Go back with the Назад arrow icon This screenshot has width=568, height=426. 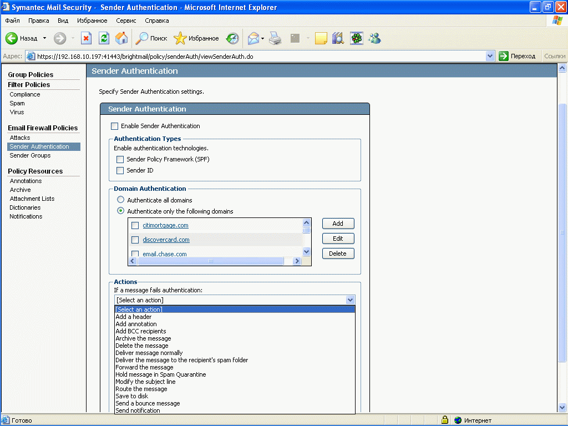click(11, 38)
